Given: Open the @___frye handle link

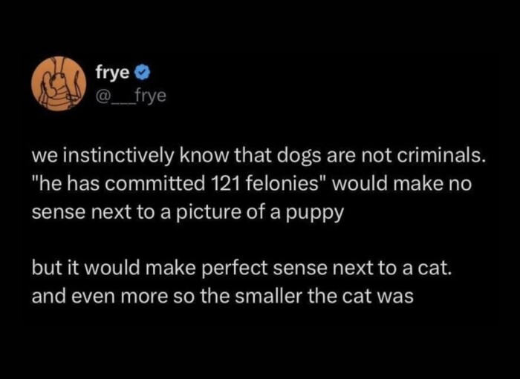Looking at the screenshot, I should [x=128, y=96].
